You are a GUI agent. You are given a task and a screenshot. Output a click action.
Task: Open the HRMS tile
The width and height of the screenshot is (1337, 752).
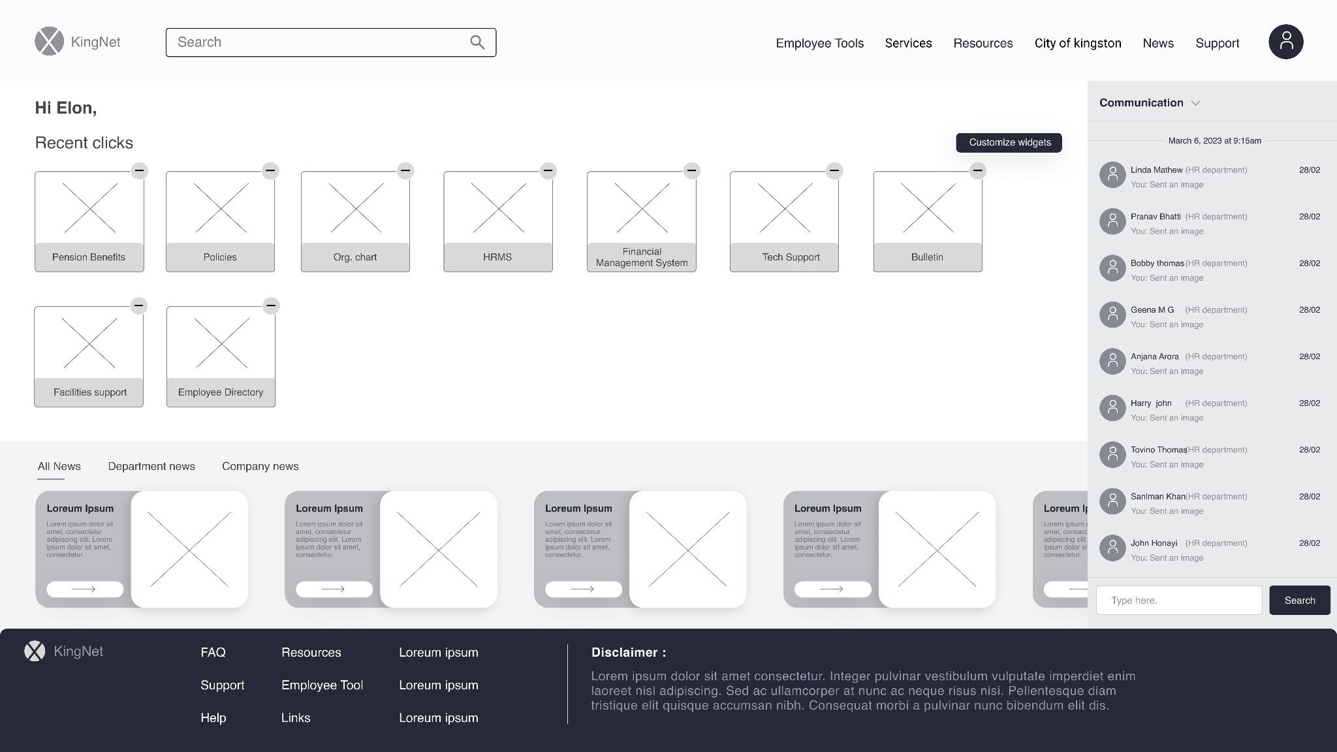pyautogui.click(x=498, y=222)
